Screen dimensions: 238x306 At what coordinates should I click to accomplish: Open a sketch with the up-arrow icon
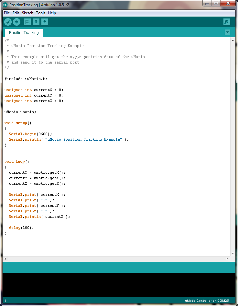[36, 22]
